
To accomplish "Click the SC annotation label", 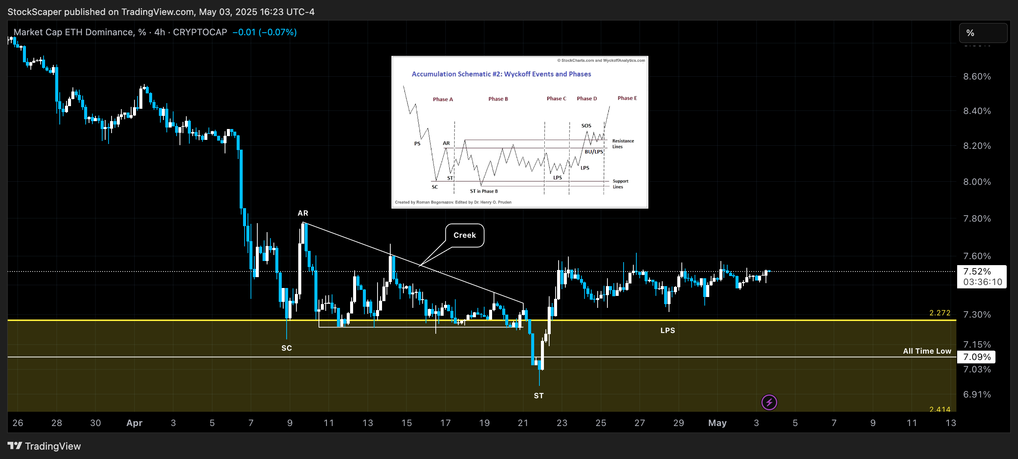I will (x=287, y=348).
